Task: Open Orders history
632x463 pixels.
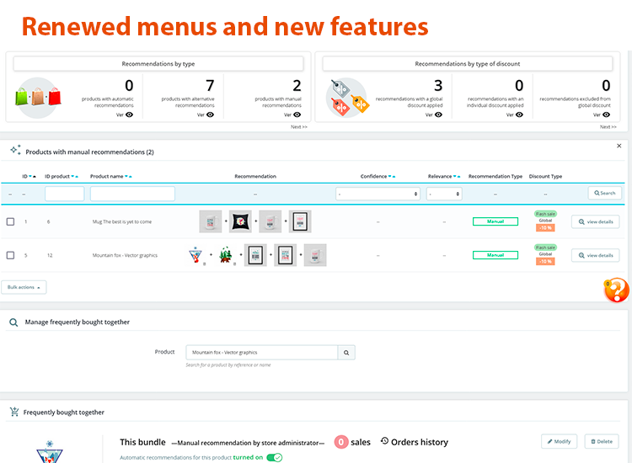Action: point(415,442)
